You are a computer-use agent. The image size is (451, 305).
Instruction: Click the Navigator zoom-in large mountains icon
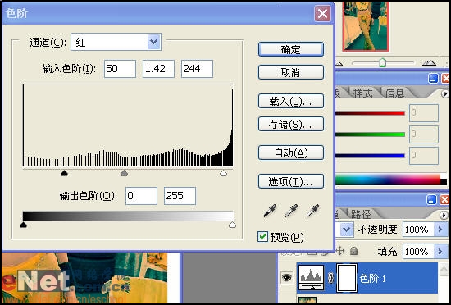[429, 62]
